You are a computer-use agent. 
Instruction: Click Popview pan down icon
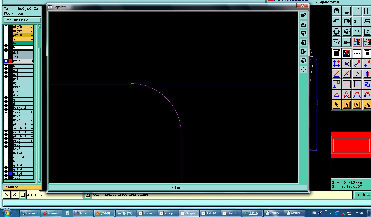click(303, 34)
